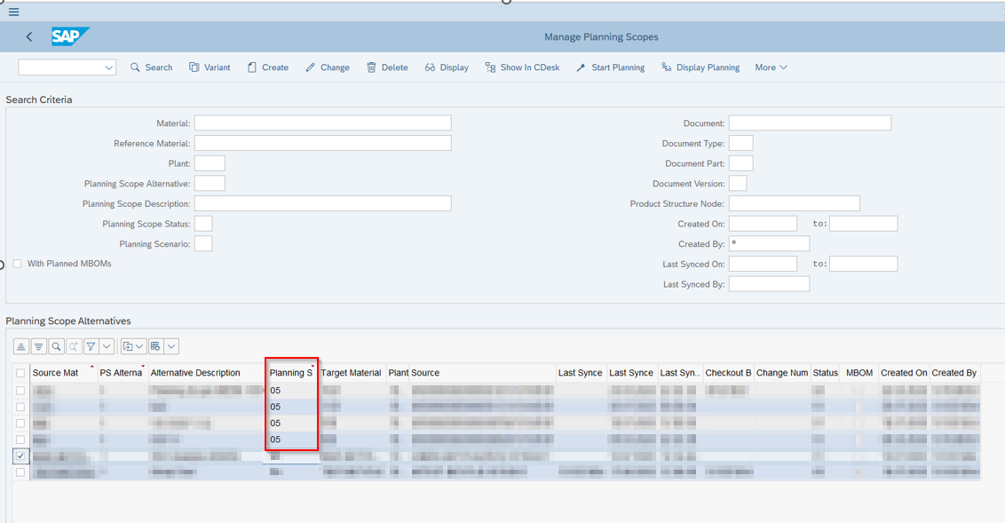Go back using the back arrow

tap(29, 37)
